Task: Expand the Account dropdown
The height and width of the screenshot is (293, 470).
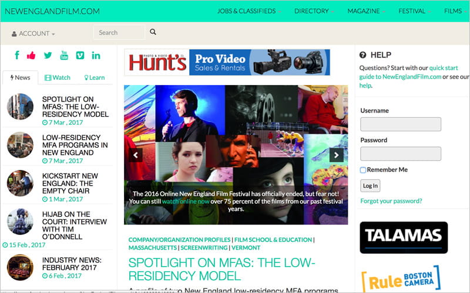Action: pyautogui.click(x=33, y=33)
